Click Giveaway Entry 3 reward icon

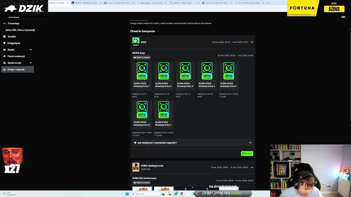(x=185, y=71)
